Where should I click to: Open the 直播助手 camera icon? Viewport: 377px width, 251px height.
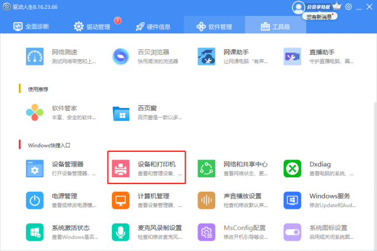click(292, 57)
